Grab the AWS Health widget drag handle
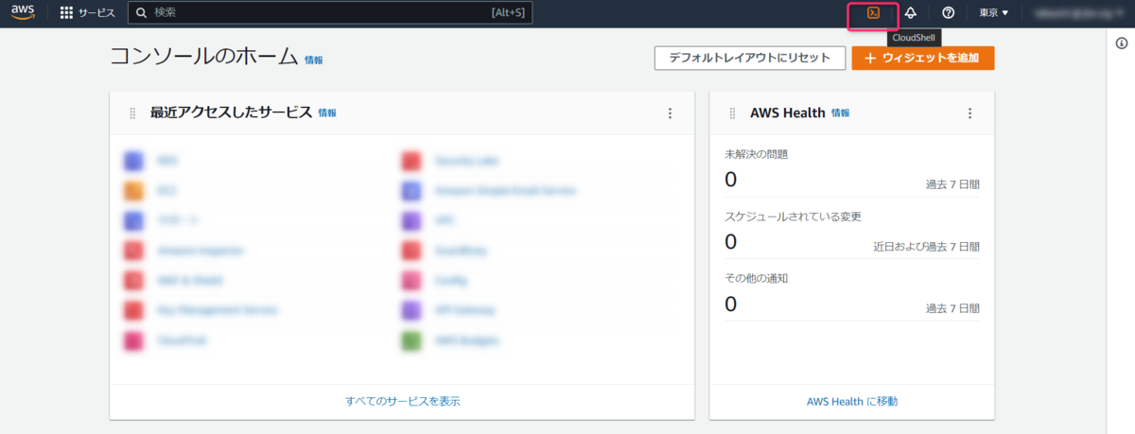The image size is (1135, 434). pos(732,113)
